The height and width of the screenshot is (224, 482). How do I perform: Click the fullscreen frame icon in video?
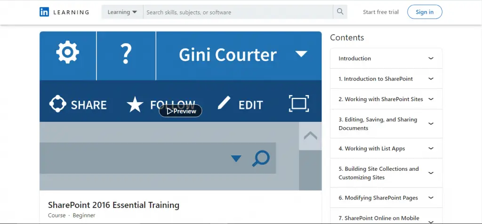coord(298,104)
